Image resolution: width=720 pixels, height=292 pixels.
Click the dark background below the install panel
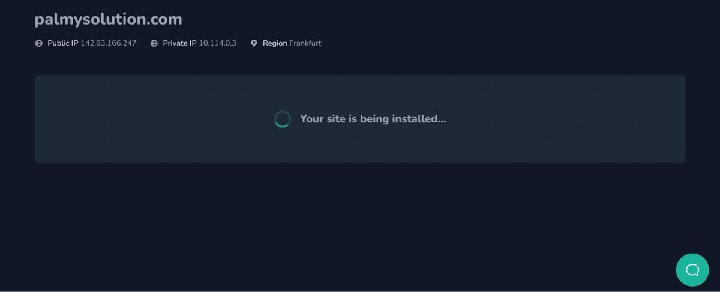[x=360, y=228]
